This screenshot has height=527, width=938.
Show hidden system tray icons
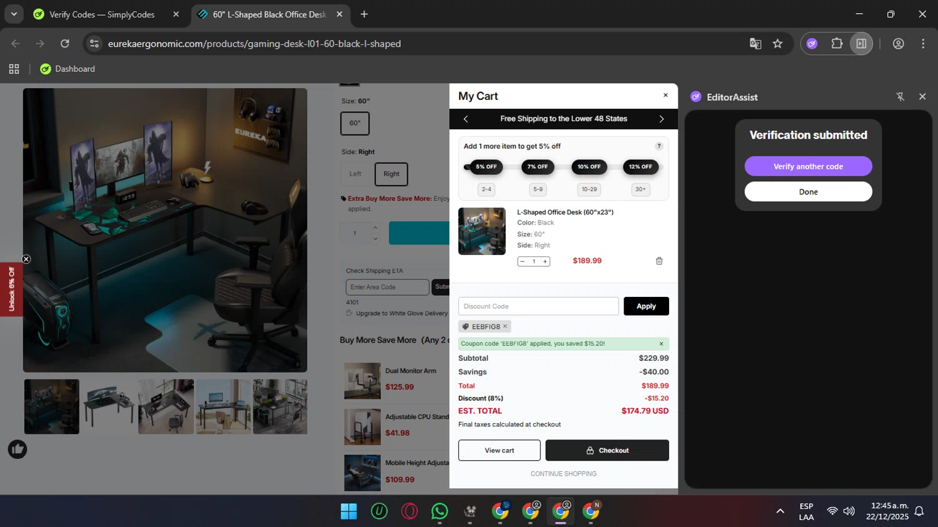pyautogui.click(x=780, y=511)
